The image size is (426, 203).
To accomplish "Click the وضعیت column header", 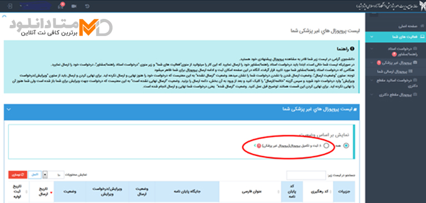I will [x=70, y=192].
